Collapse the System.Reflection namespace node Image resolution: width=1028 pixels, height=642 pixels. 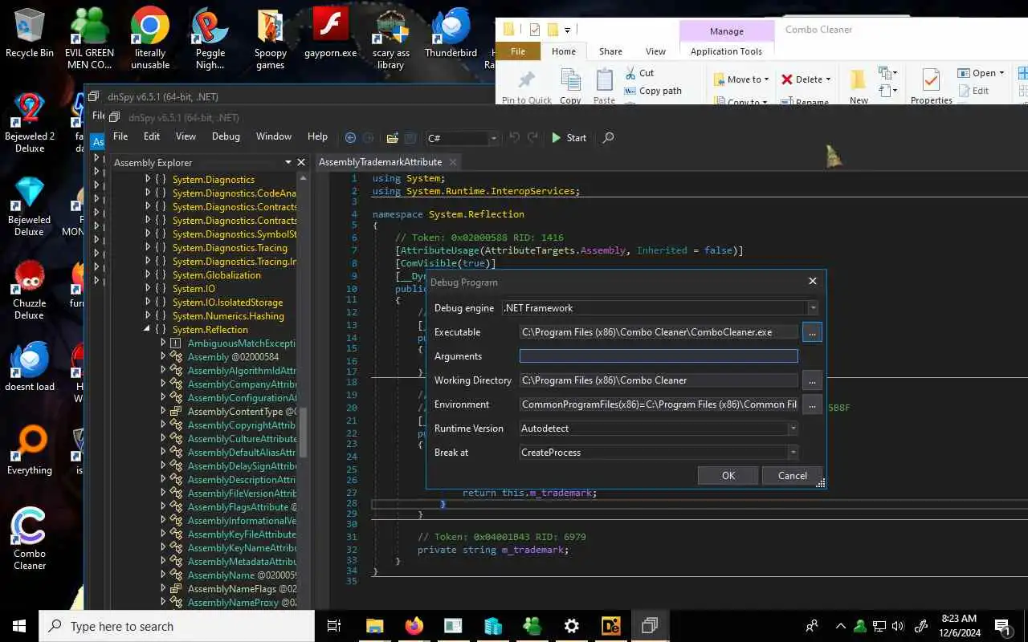tap(148, 329)
